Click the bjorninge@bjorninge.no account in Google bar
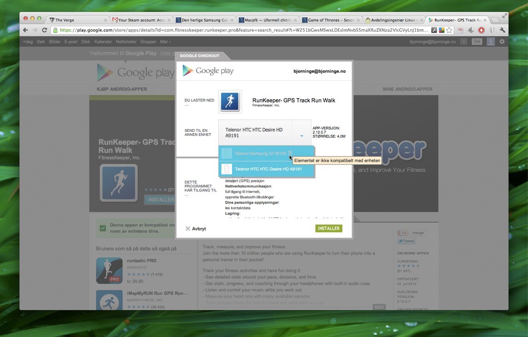 (x=432, y=42)
